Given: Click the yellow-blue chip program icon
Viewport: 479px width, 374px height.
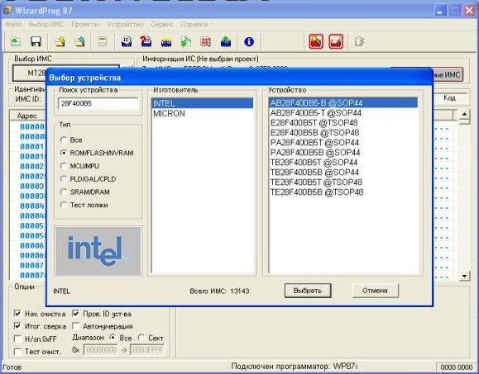Looking at the screenshot, I should point(166,42).
